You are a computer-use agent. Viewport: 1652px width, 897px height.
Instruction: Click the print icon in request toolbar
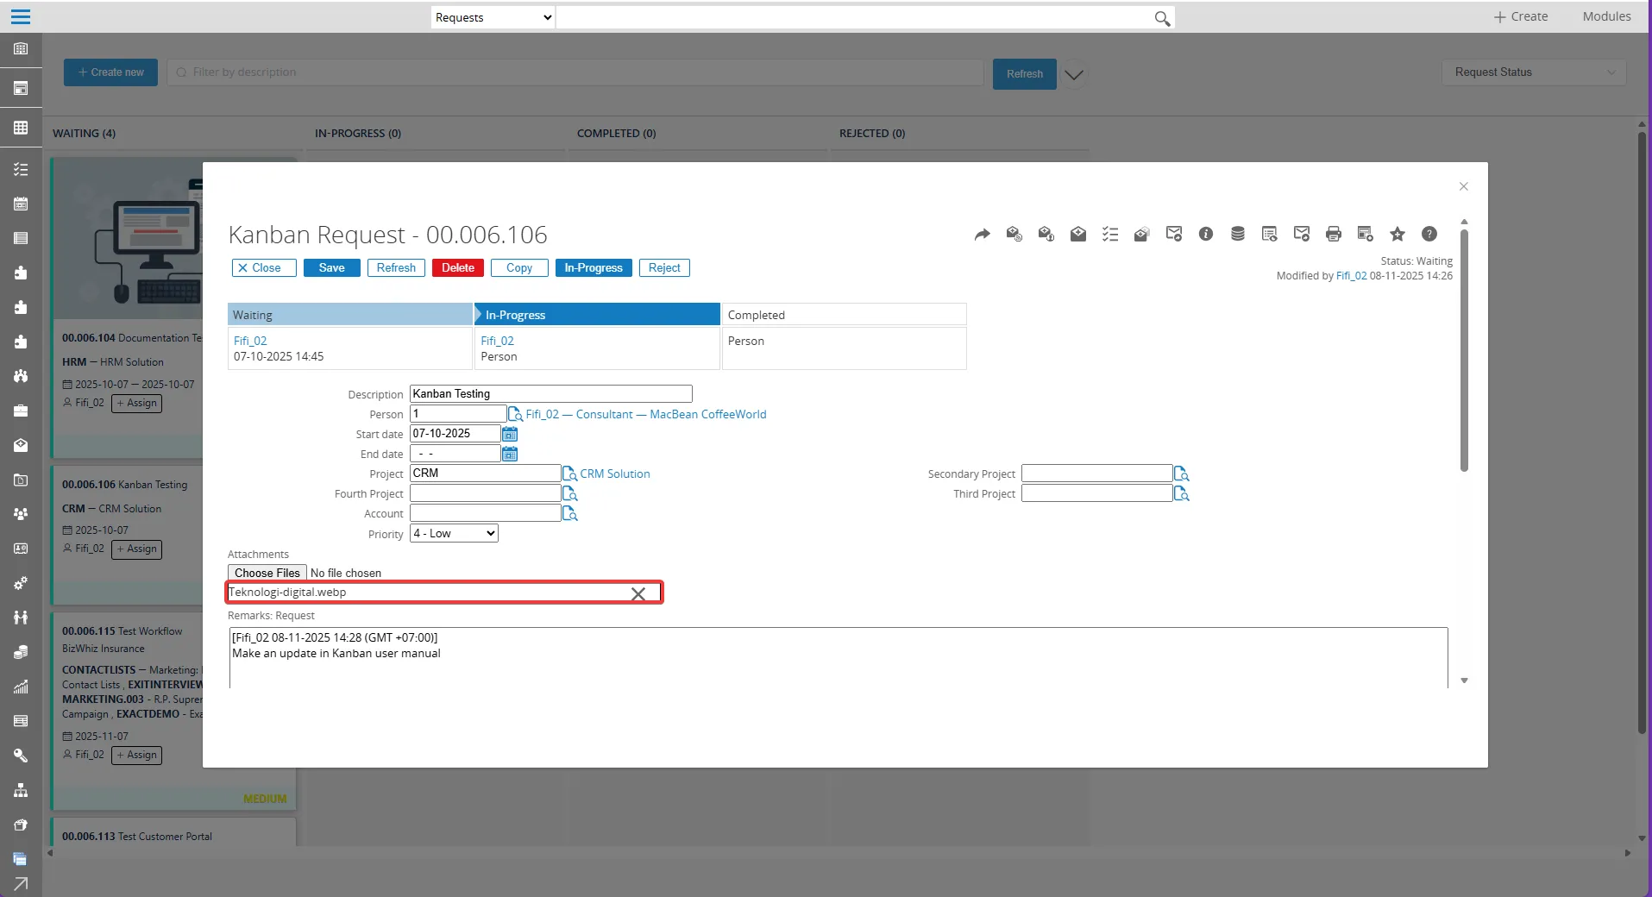coord(1334,235)
